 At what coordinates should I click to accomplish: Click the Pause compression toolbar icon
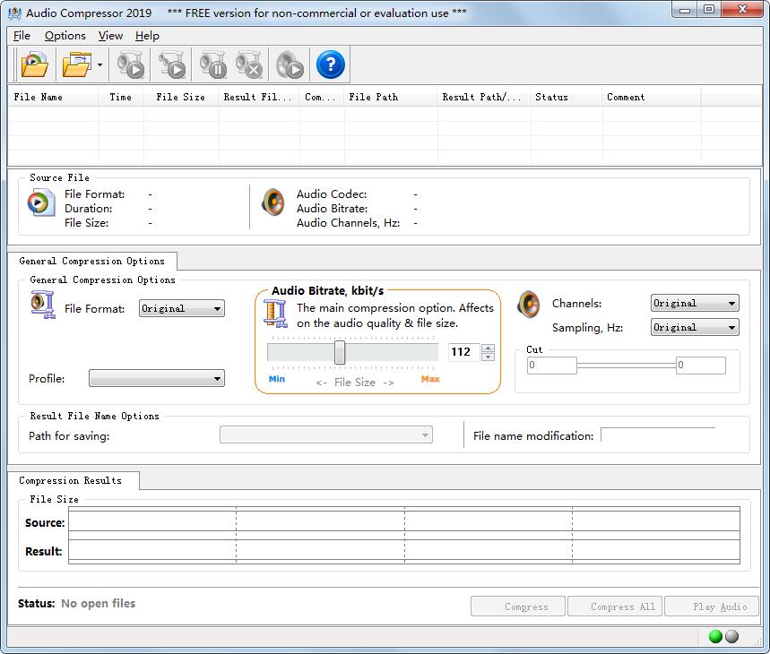click(213, 65)
